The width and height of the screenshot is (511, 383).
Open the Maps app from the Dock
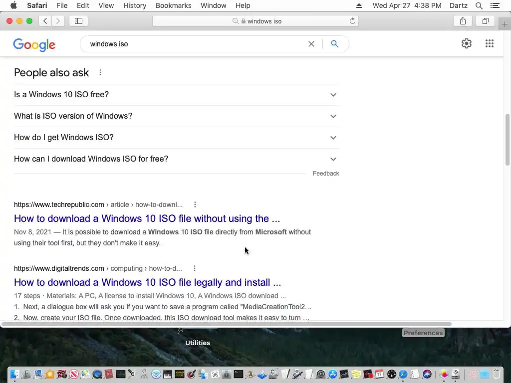[85, 374]
